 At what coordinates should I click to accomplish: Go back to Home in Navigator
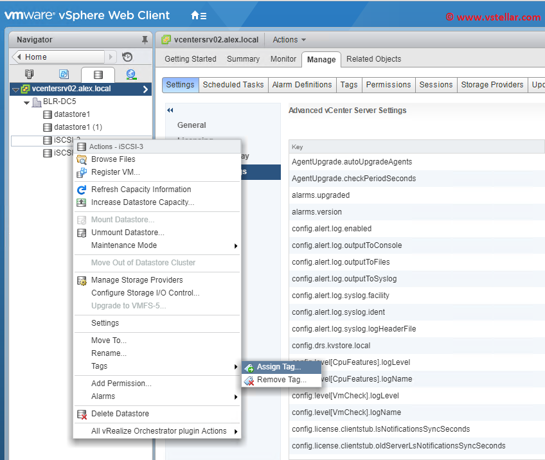pos(58,57)
